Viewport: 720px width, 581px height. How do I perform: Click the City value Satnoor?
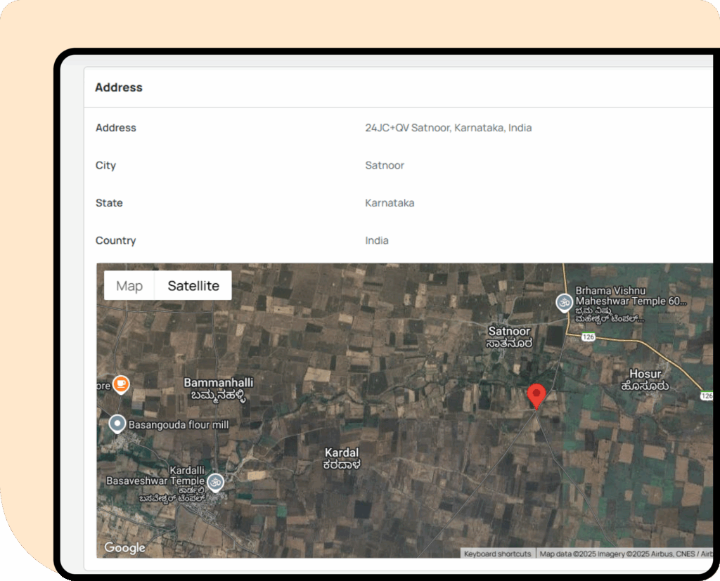pos(385,165)
